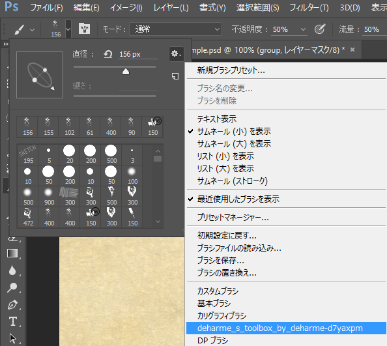Open the ファイル(F) menu

coord(46,8)
